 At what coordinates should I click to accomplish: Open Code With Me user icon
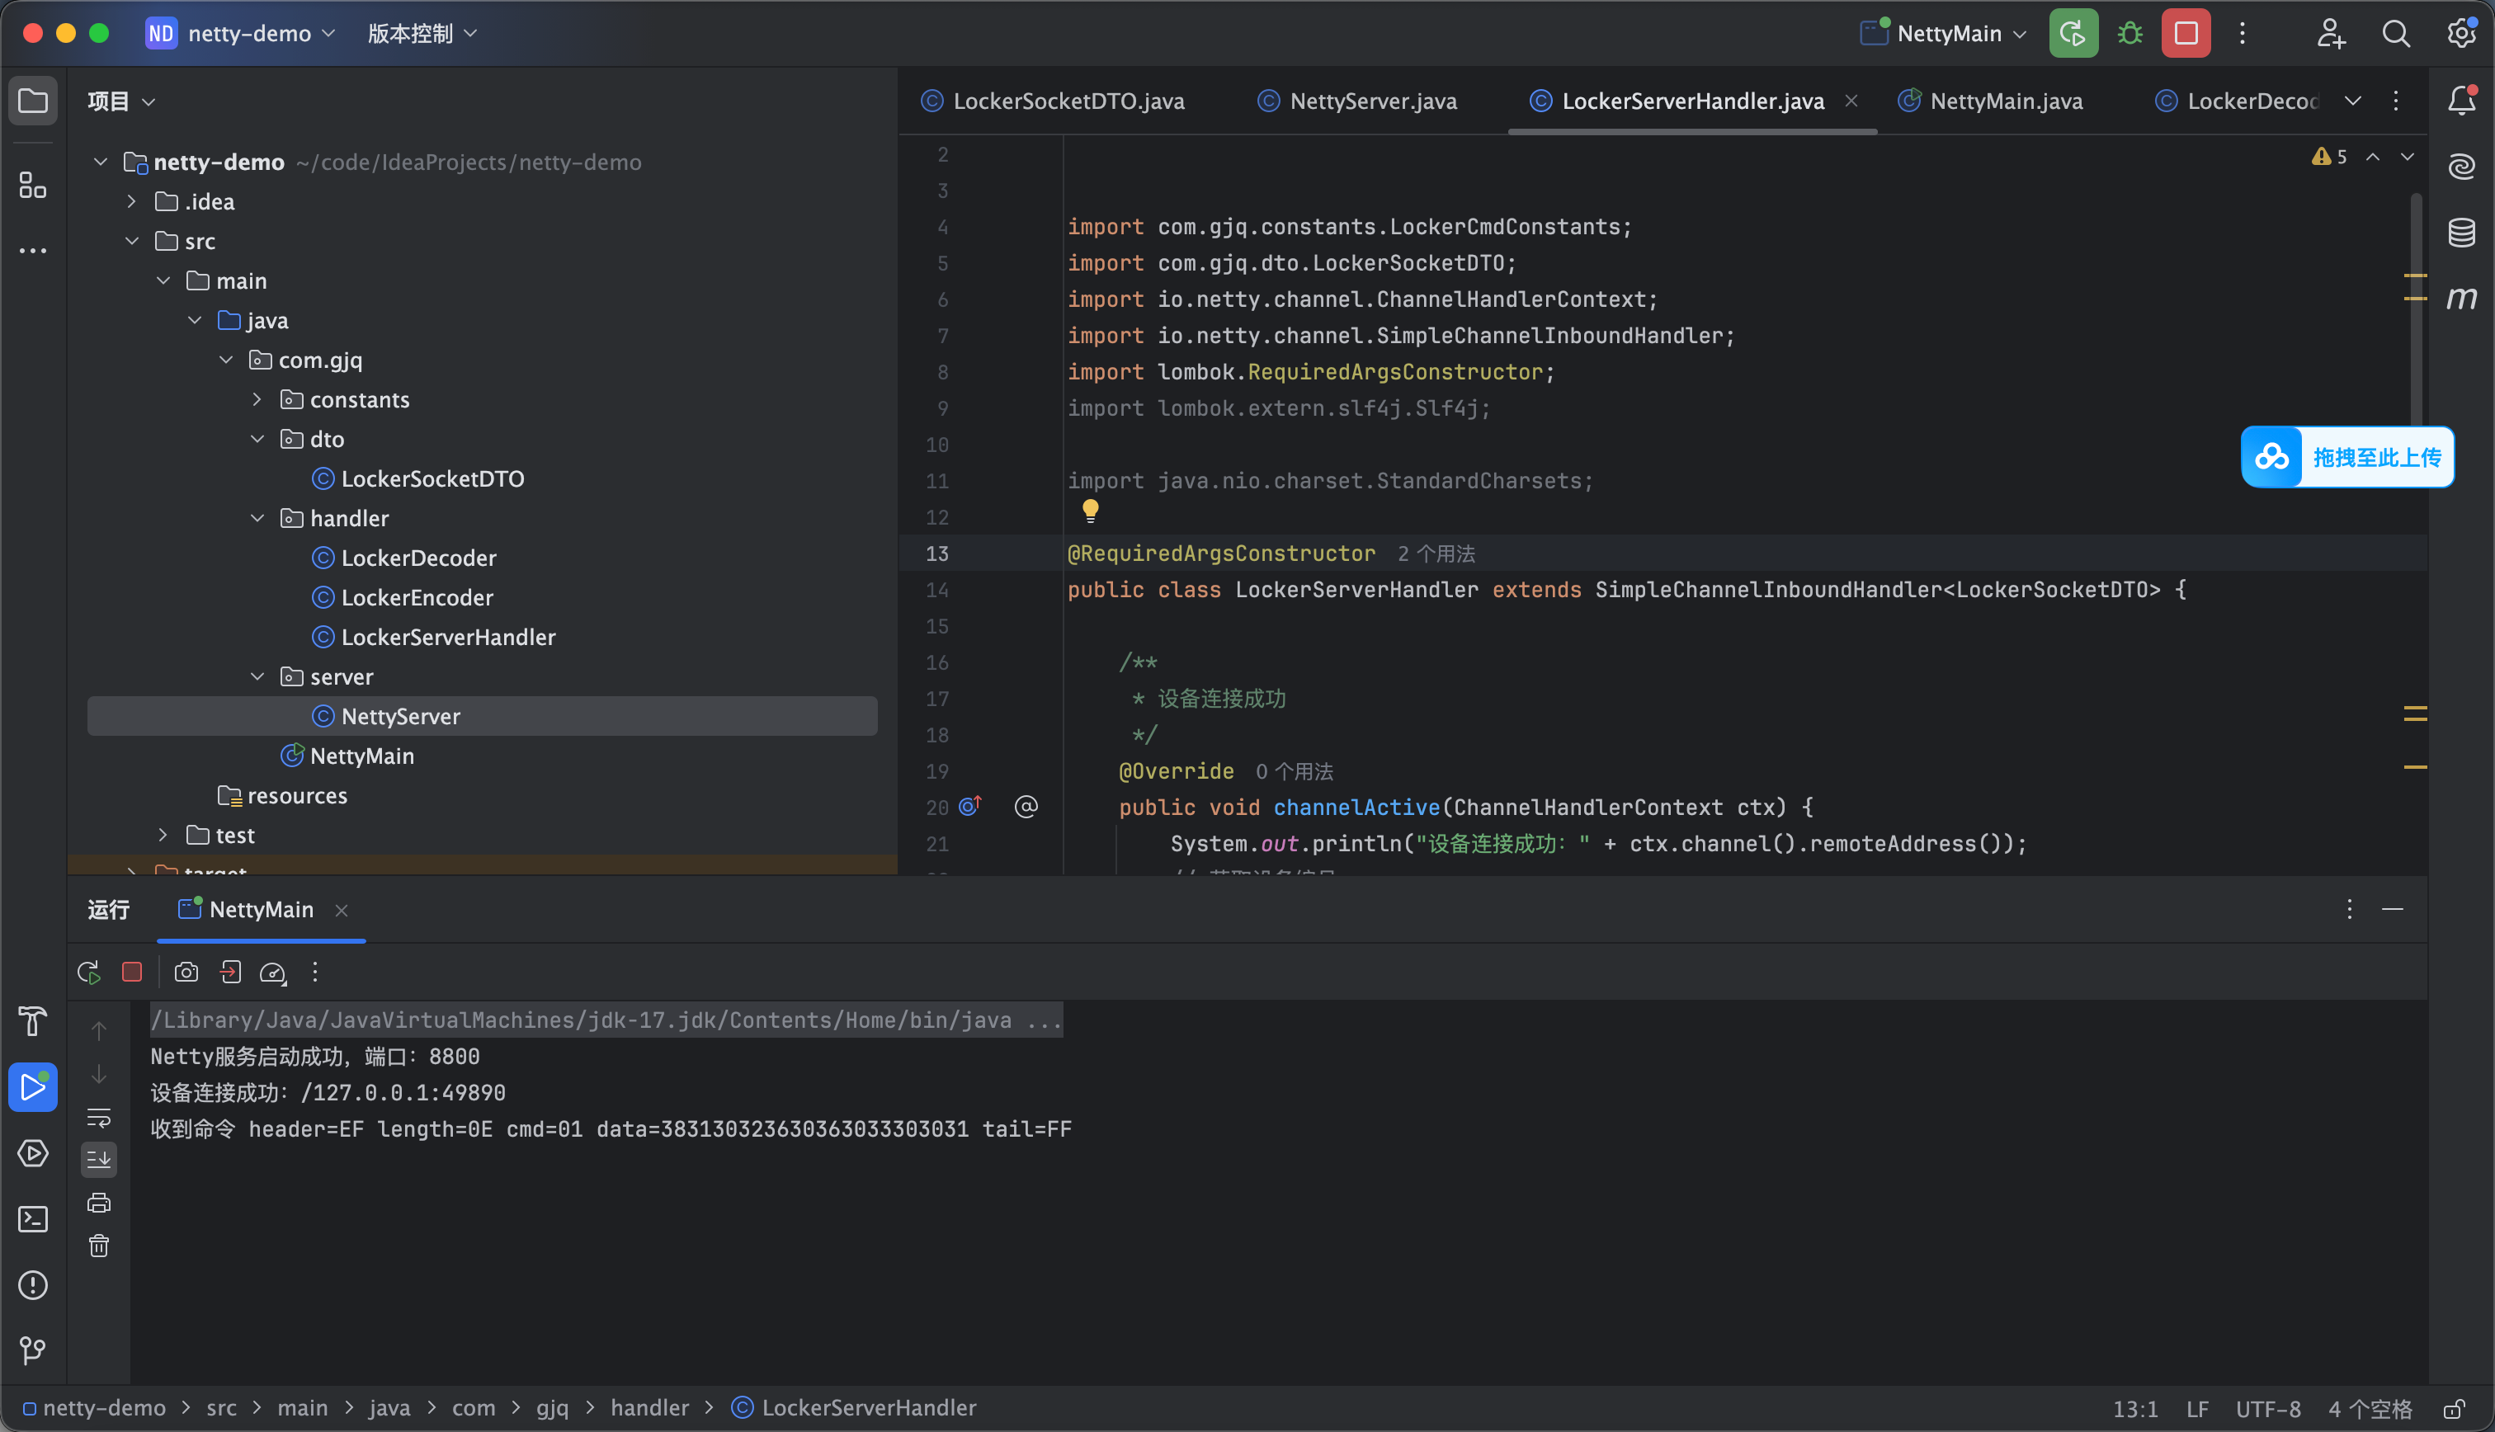(x=2331, y=34)
